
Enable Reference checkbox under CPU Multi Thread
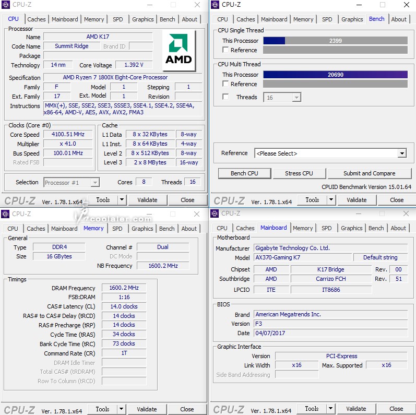click(x=225, y=84)
